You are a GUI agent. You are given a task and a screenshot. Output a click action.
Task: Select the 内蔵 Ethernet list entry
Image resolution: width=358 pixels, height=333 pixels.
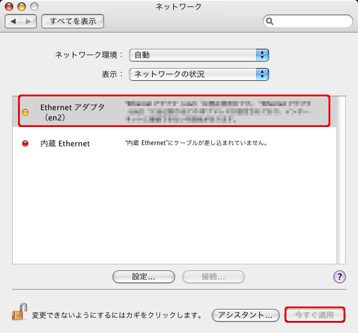(174, 143)
